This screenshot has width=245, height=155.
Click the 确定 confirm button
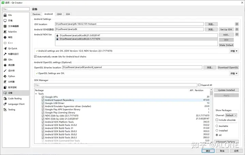208,151
